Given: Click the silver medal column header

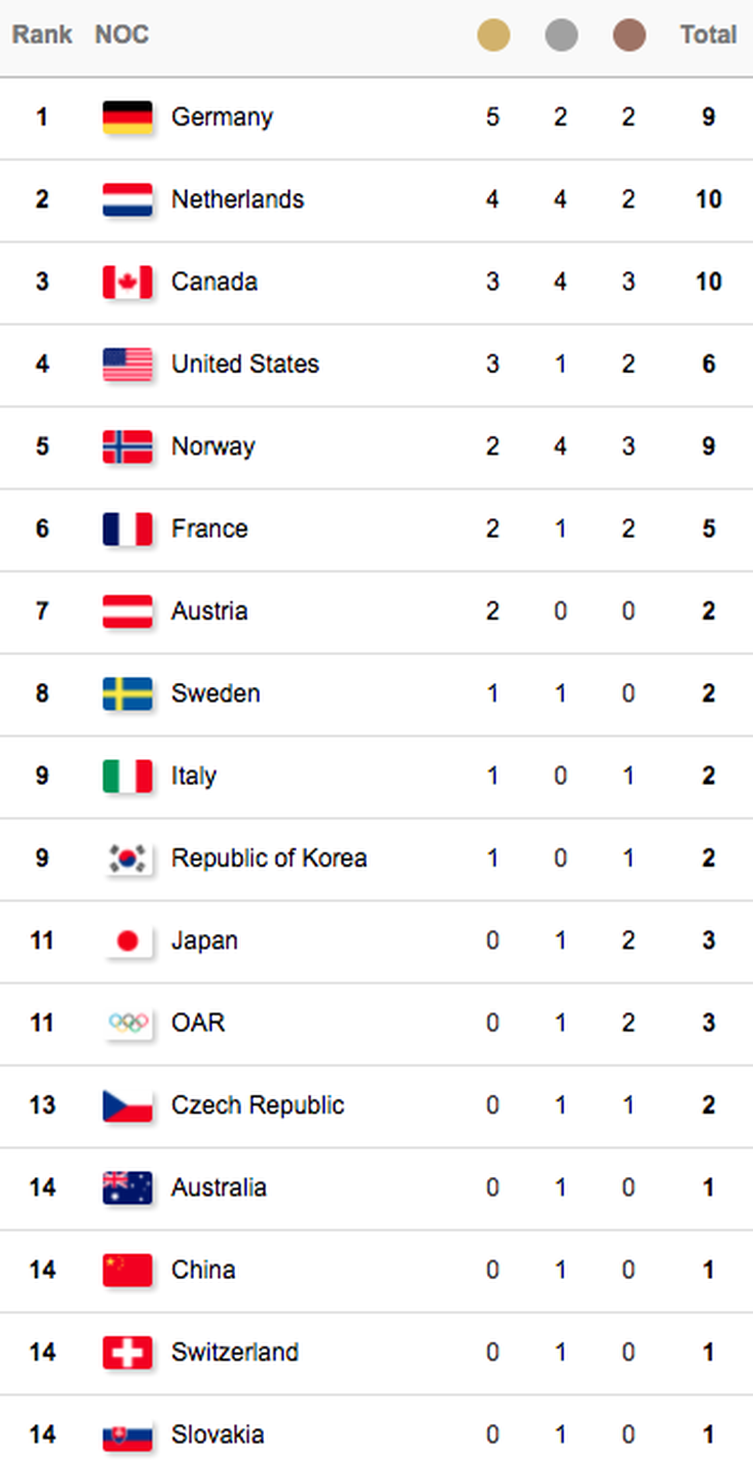Looking at the screenshot, I should pos(561,35).
